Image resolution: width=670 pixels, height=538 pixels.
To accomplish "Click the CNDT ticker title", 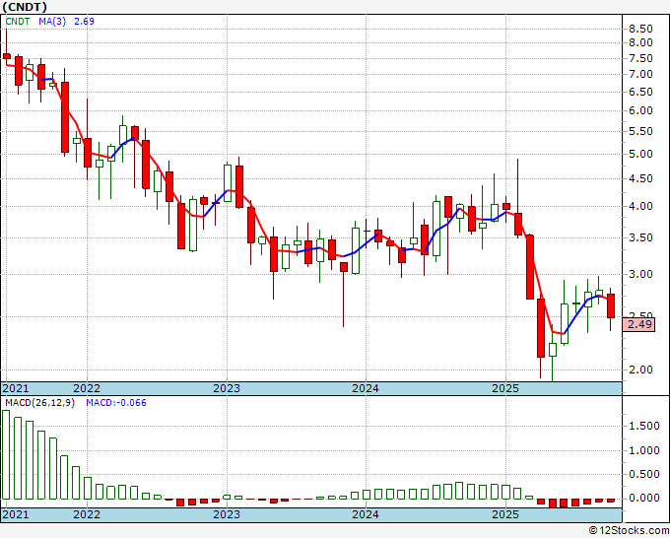I will [x=25, y=7].
